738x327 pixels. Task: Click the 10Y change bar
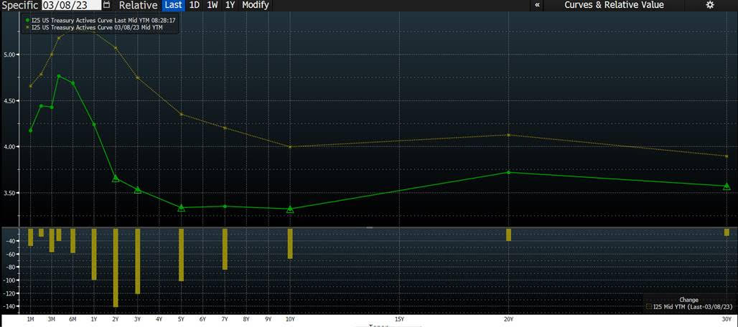(x=290, y=243)
